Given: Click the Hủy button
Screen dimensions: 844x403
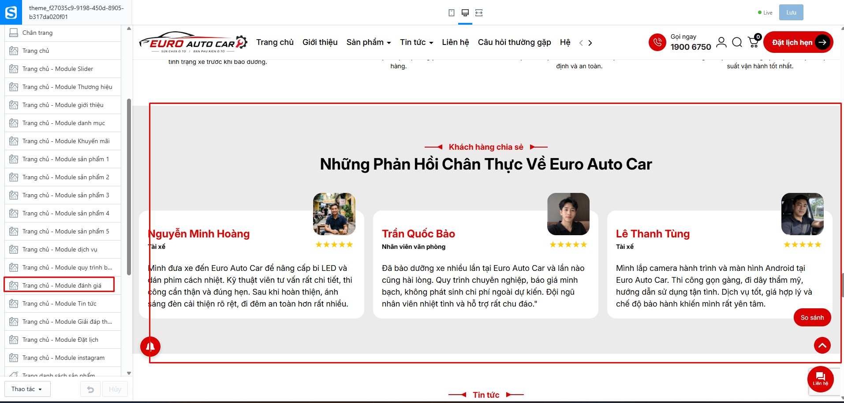Looking at the screenshot, I should coord(115,389).
